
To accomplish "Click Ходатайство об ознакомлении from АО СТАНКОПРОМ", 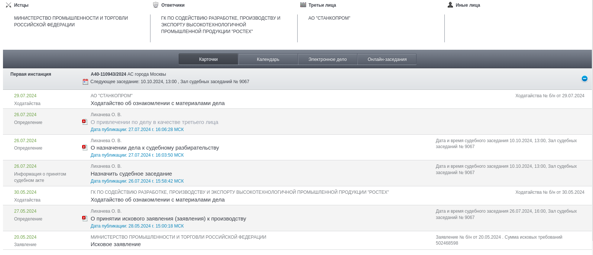I will tap(158, 103).
